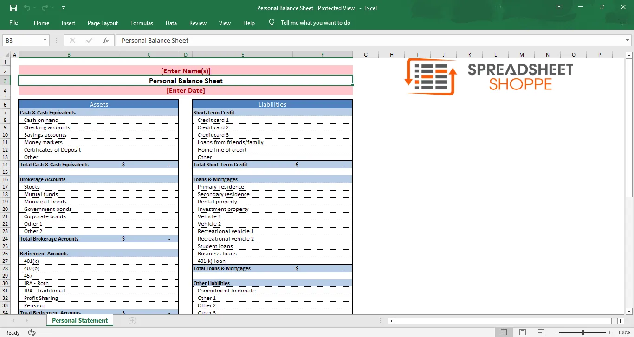Open the View ribbon tab
The image size is (634, 337).
click(225, 23)
